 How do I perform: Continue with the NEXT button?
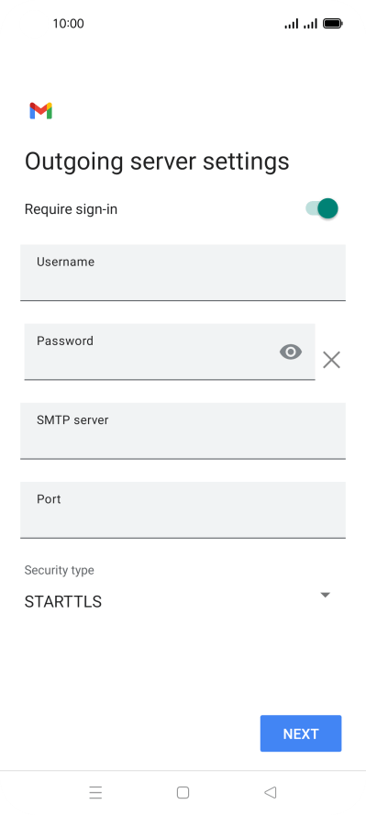pos(301,733)
